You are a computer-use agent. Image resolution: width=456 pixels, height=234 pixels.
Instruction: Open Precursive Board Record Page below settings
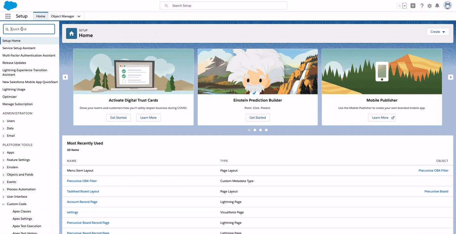coord(88,223)
